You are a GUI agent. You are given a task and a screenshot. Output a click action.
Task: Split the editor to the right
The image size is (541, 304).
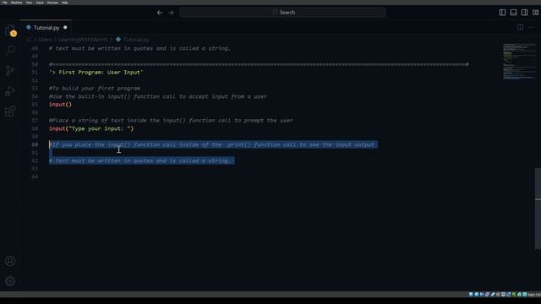click(521, 27)
